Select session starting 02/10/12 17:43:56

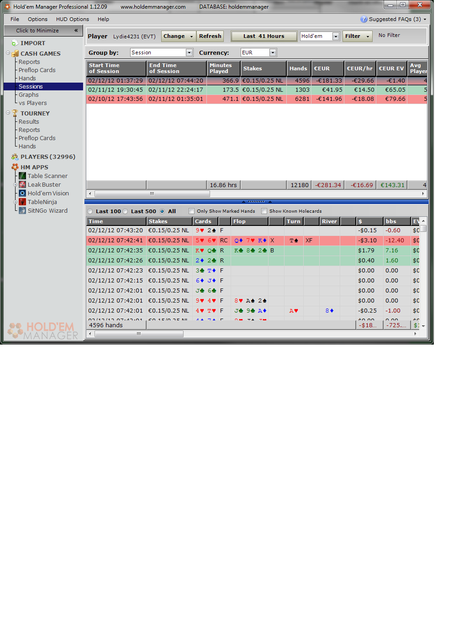tap(257, 99)
